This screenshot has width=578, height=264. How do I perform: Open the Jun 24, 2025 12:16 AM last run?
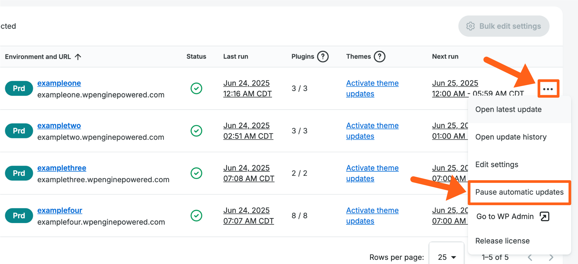point(247,89)
